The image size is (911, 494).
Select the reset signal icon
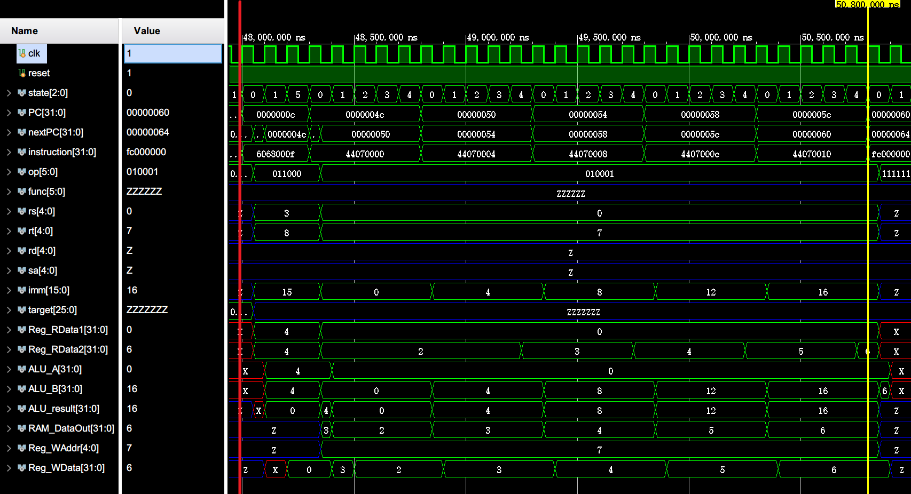pos(22,73)
